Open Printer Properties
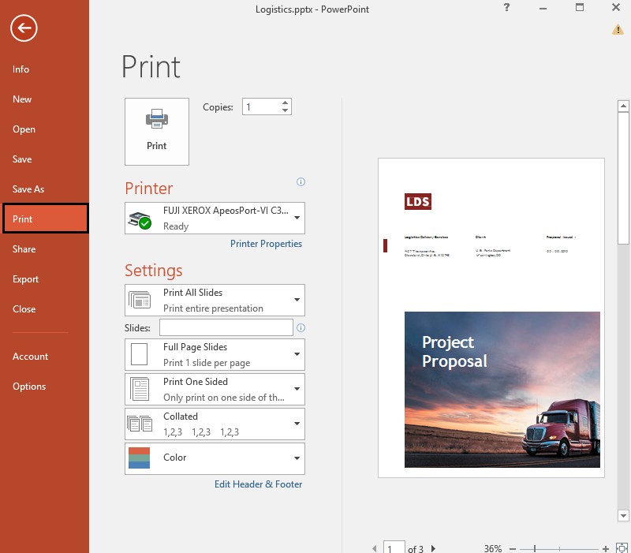Image resolution: width=631 pixels, height=553 pixels. click(266, 243)
